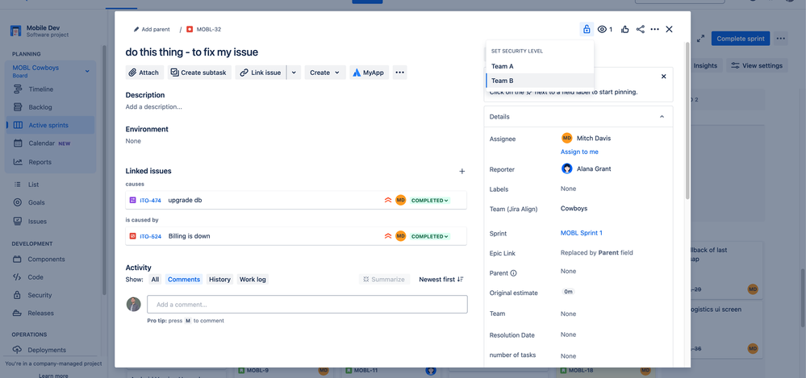Click Create subtask button
806x378 pixels.
(x=199, y=73)
